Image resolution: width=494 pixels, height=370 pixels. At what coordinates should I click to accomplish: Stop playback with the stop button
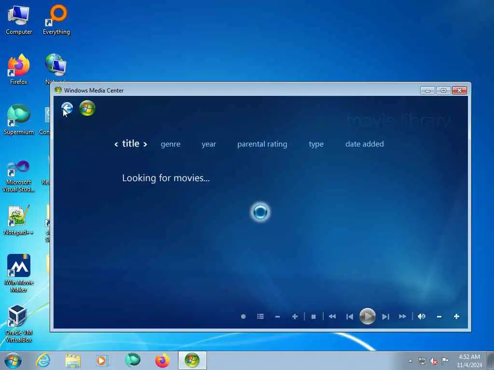(x=314, y=317)
